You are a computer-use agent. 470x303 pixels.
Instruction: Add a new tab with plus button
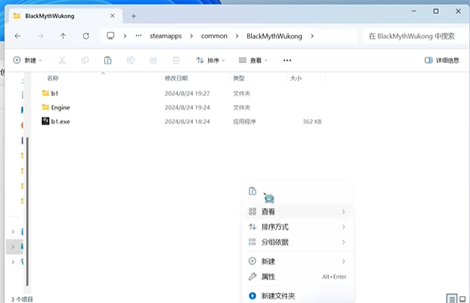tap(134, 16)
